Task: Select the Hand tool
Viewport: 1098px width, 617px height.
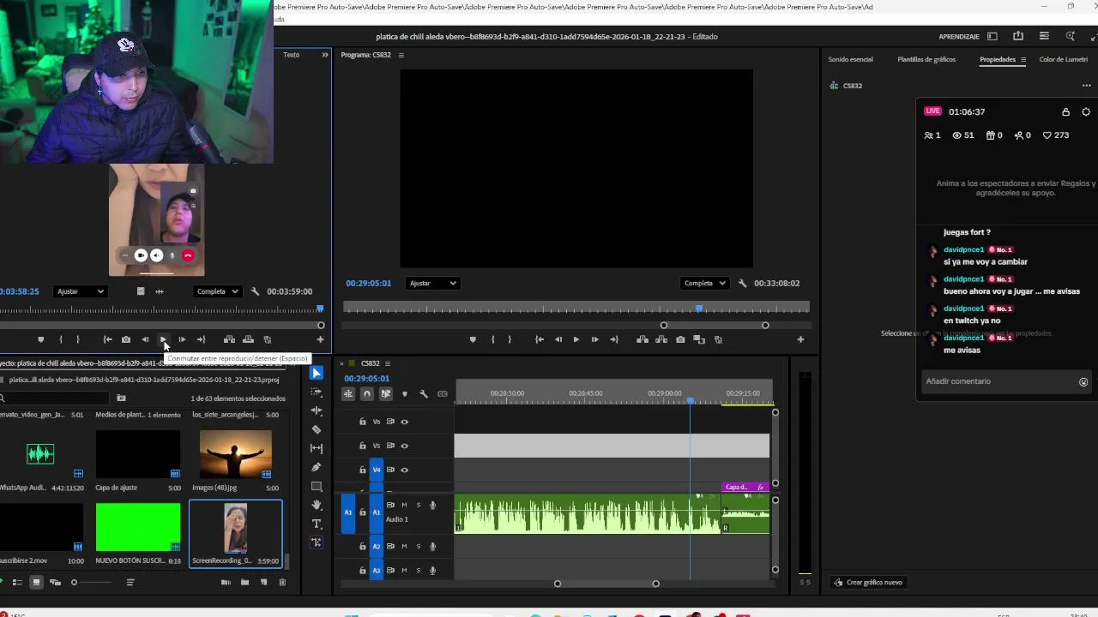Action: click(x=317, y=505)
